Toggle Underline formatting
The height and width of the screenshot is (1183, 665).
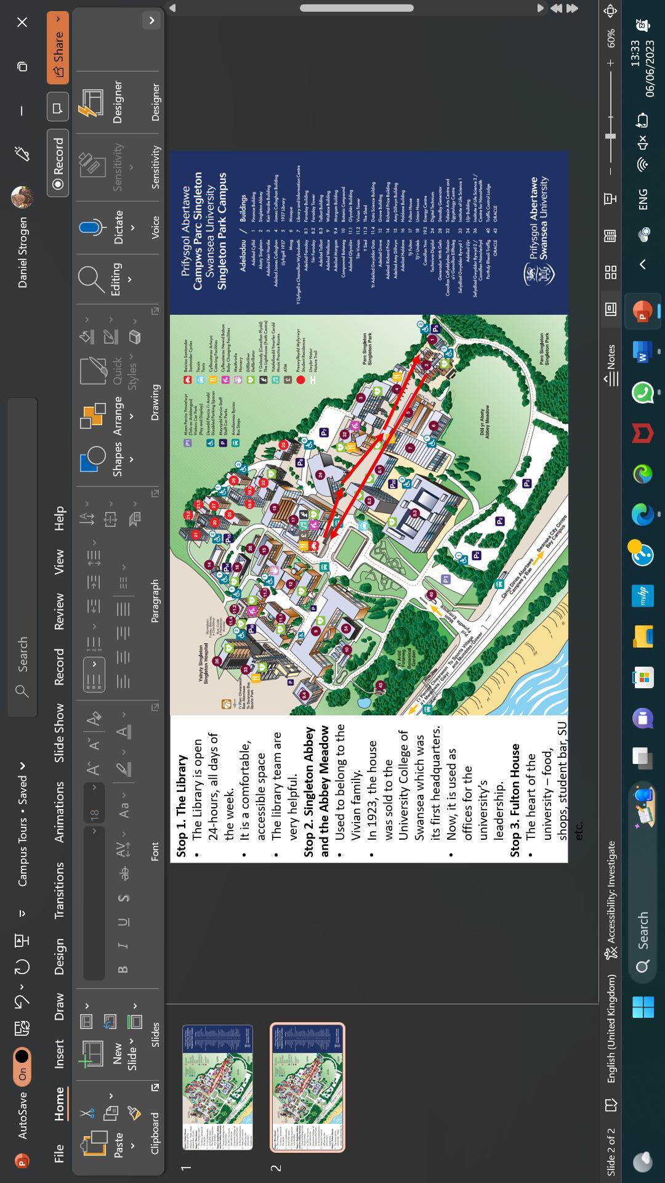pos(123,922)
